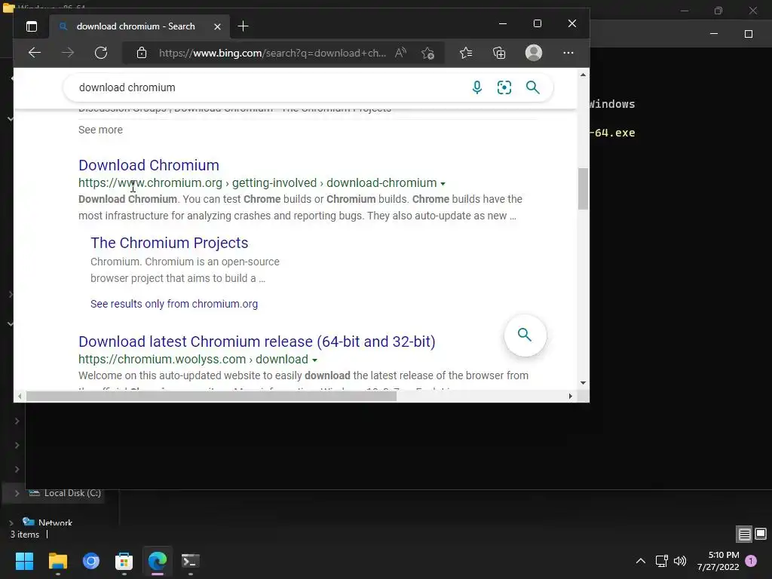Click the floating round search button

pyautogui.click(x=525, y=335)
